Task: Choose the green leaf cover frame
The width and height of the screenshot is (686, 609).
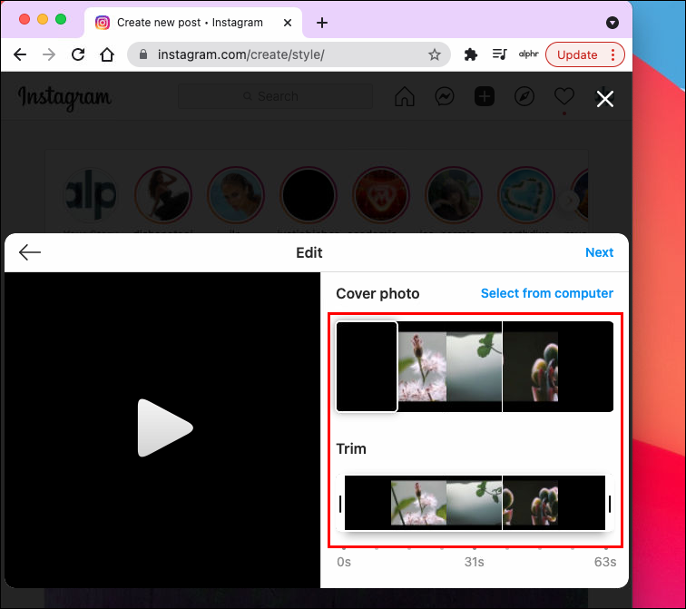Action: click(x=475, y=367)
